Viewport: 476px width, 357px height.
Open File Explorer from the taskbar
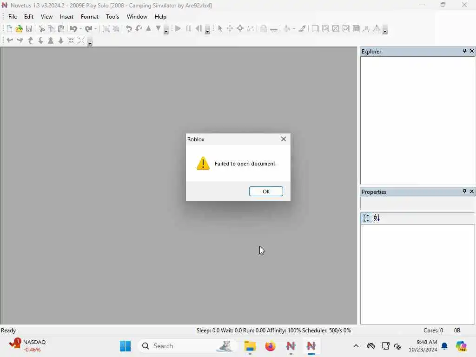[x=250, y=346]
